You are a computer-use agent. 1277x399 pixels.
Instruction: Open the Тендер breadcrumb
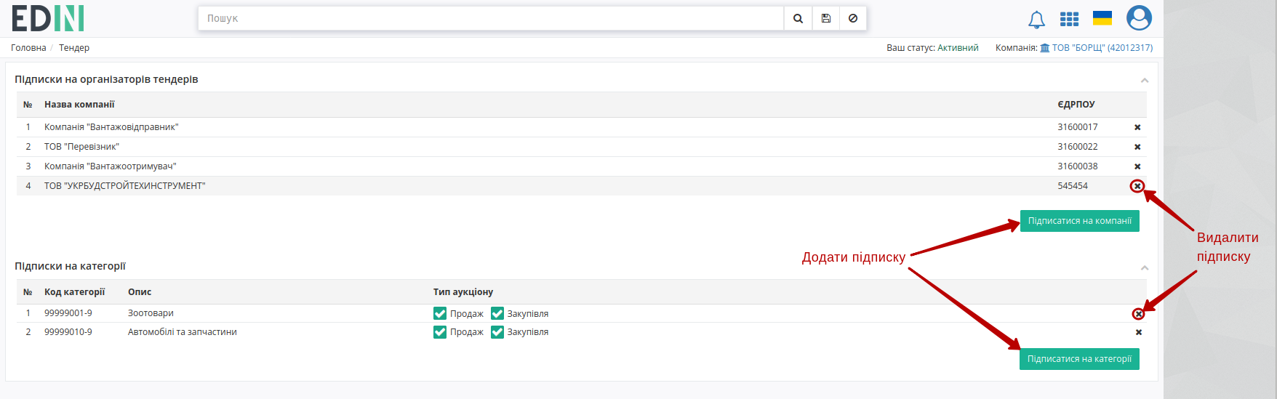[x=74, y=48]
